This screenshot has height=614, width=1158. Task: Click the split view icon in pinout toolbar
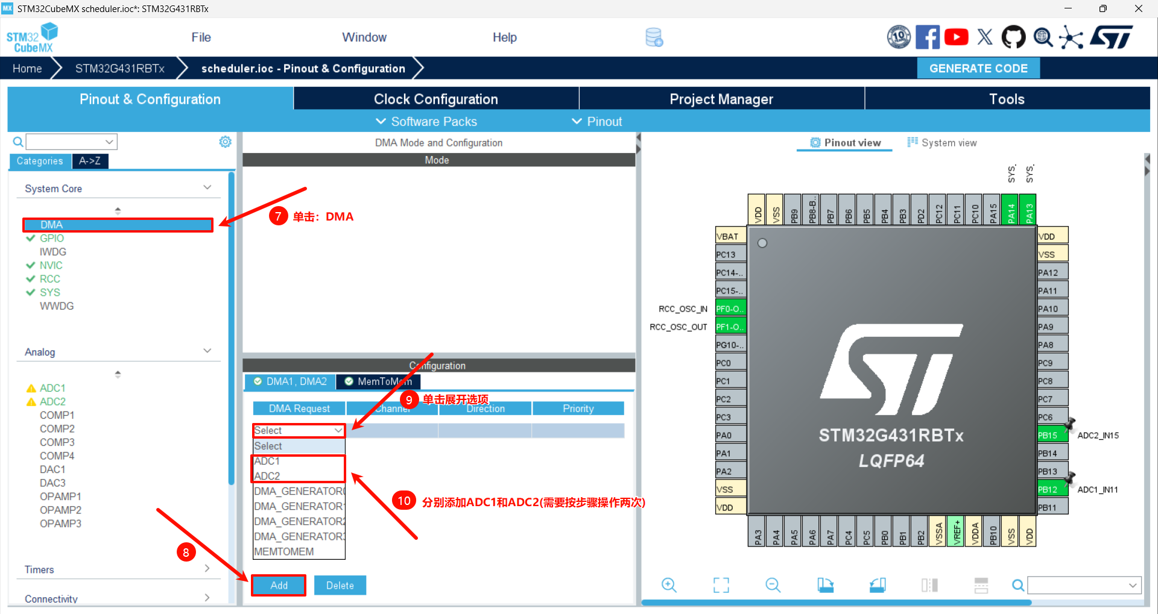929,585
